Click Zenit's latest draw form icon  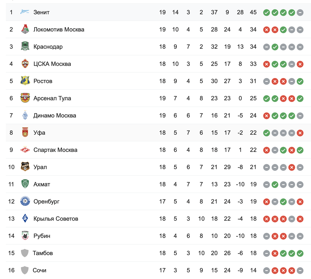(x=300, y=12)
